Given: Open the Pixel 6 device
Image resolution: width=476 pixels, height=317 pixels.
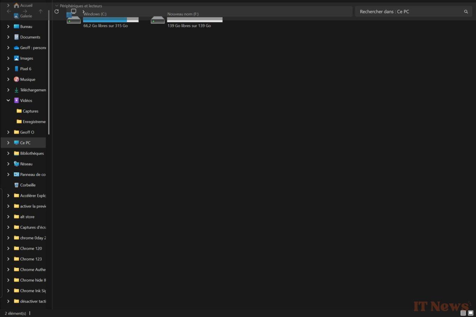Looking at the screenshot, I should [26, 69].
